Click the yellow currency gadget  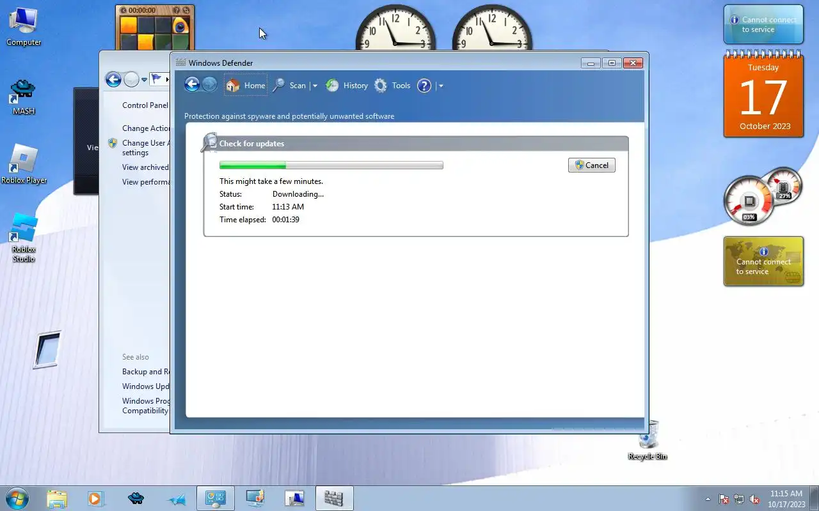click(763, 261)
